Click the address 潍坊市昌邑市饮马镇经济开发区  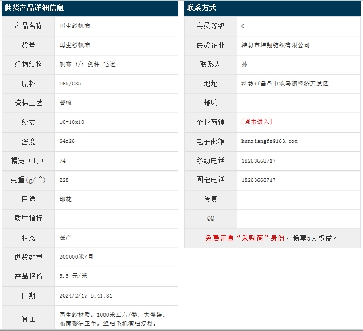tap(285, 84)
